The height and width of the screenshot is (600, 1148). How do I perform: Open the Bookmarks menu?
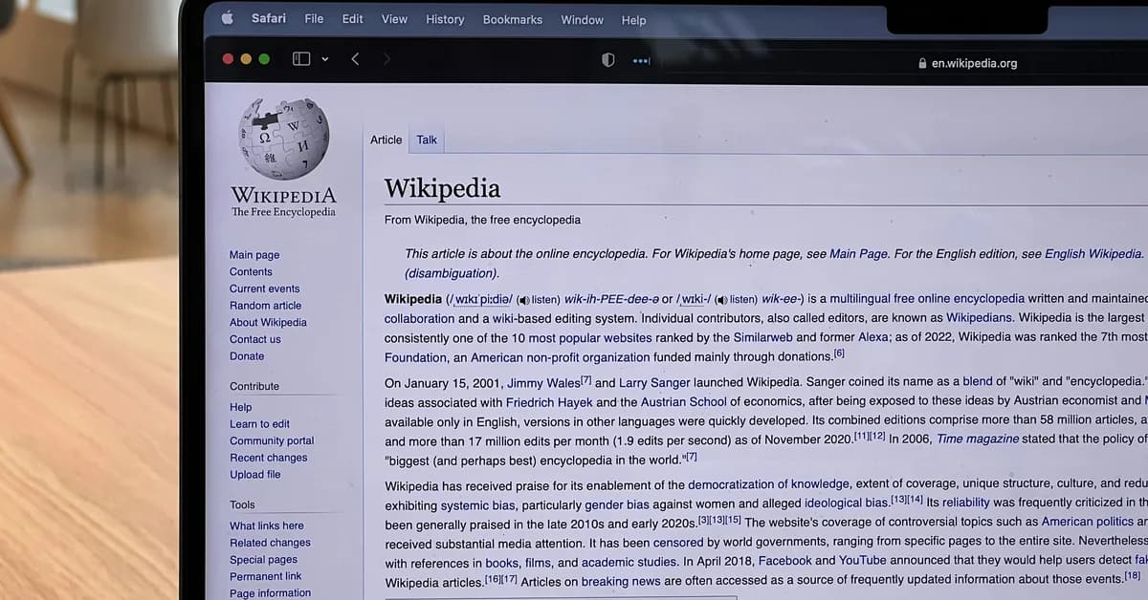tap(513, 19)
